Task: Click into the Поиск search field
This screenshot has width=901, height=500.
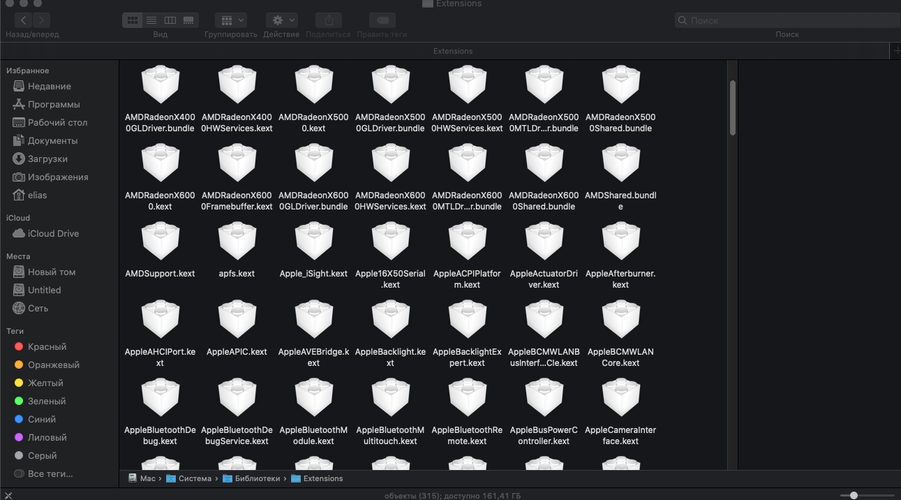Action: click(787, 20)
